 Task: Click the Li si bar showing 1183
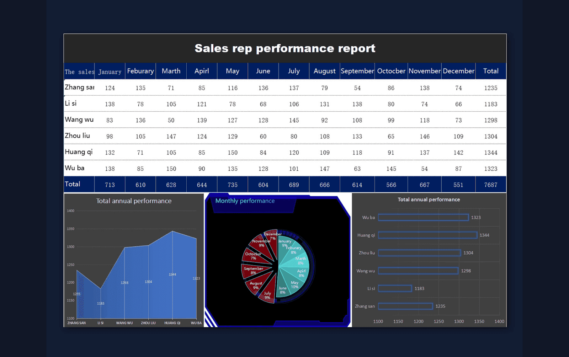coord(395,288)
